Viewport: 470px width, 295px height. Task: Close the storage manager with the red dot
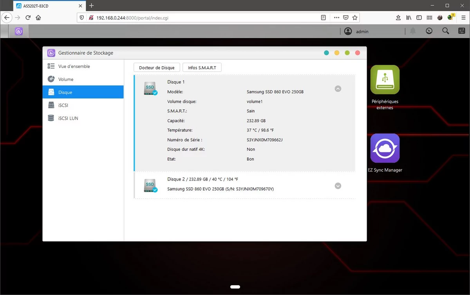(x=357, y=53)
